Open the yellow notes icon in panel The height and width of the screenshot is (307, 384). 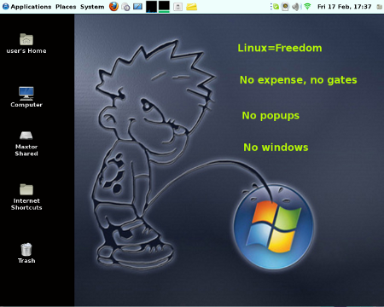point(191,7)
